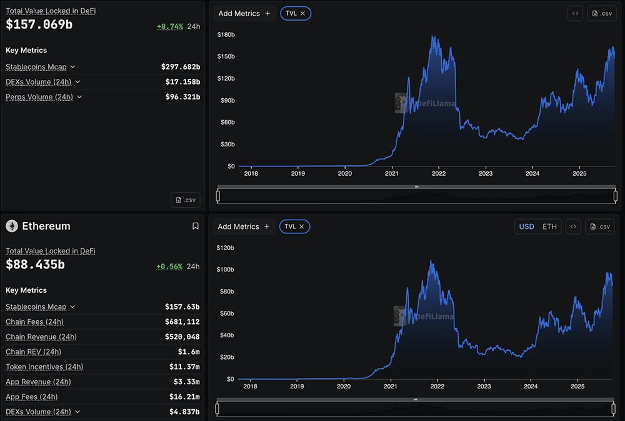Screen dimensions: 625x421
Task: Click the top chart's range slider center grip
Action: 416,187
